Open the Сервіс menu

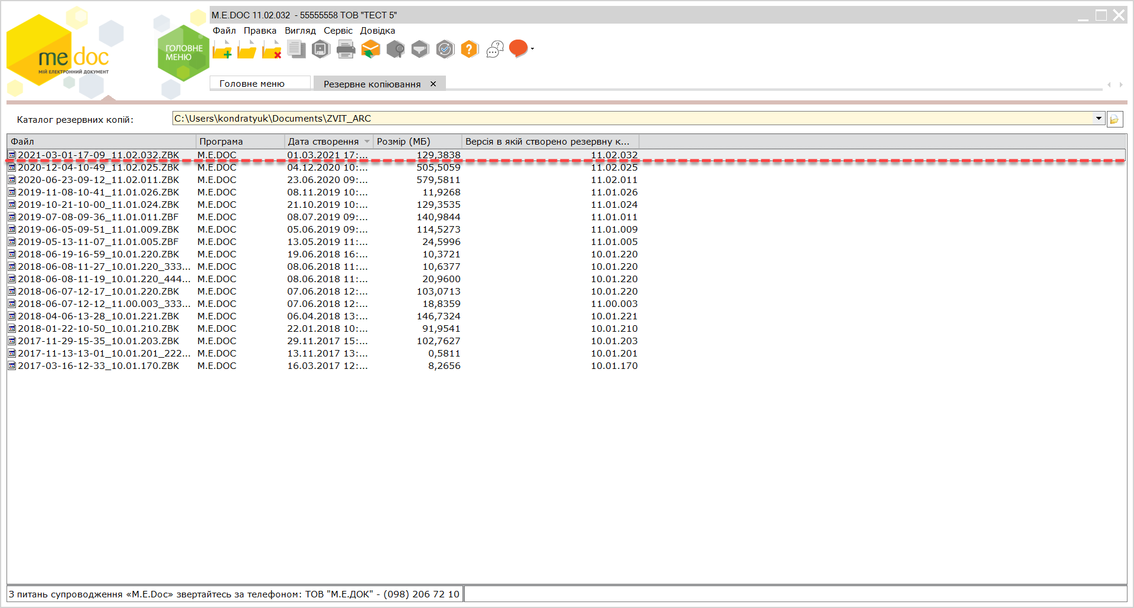click(338, 31)
